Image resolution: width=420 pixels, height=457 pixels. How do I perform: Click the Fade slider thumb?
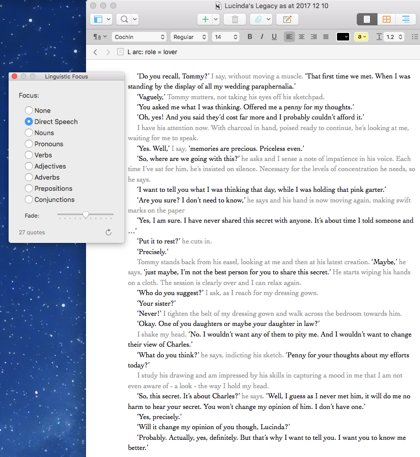(x=86, y=215)
